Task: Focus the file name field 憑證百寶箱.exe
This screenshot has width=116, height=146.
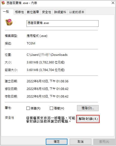Action: [62, 23]
